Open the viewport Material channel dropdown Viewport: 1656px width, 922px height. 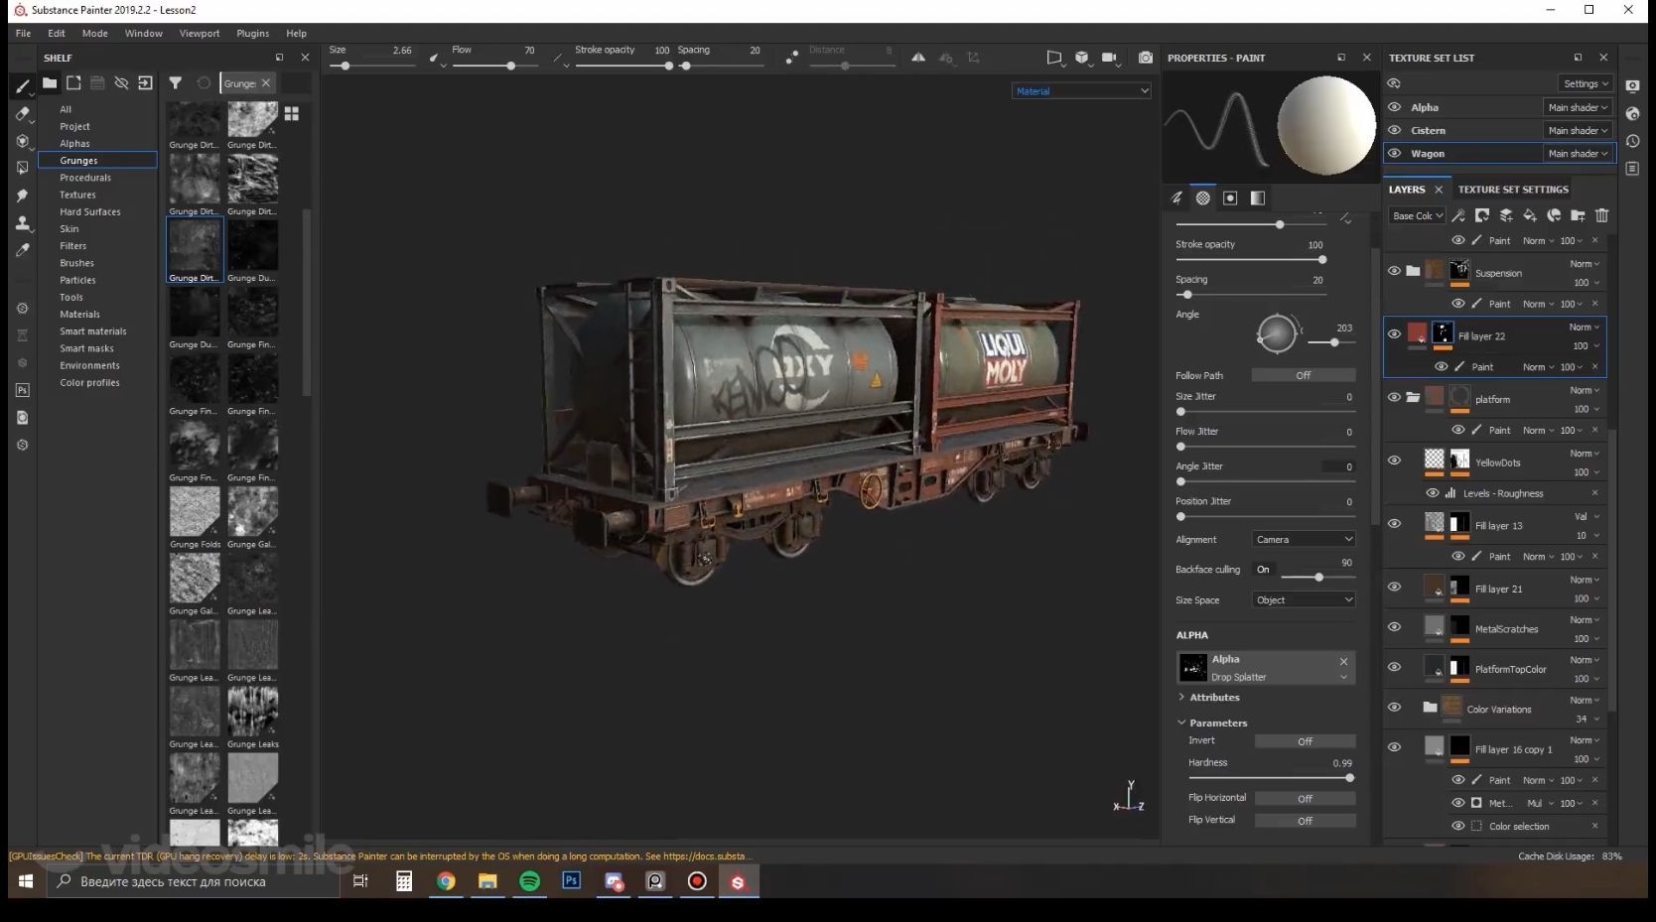[1081, 91]
